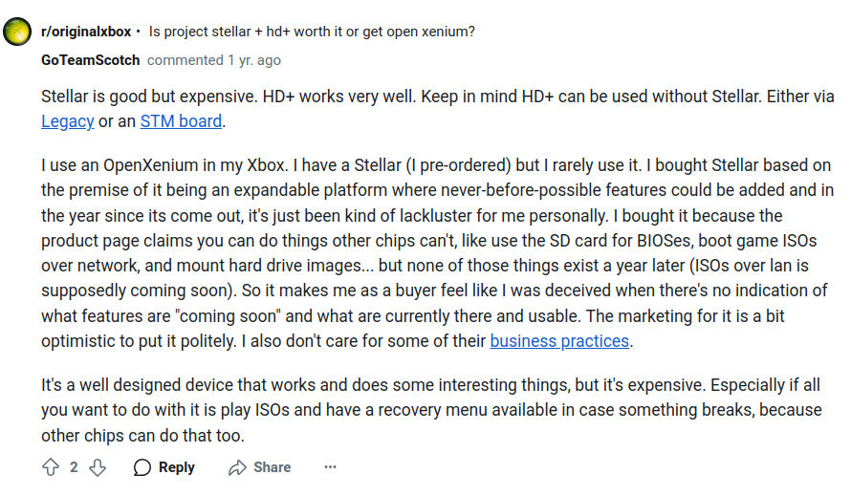Open the business practices hyperlink
Screen dimensions: 851x496
[559, 341]
